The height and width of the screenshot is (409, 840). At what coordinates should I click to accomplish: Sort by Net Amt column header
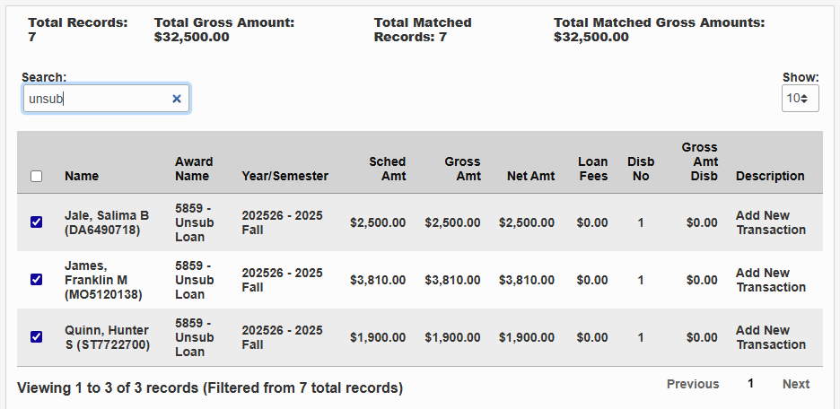[530, 177]
